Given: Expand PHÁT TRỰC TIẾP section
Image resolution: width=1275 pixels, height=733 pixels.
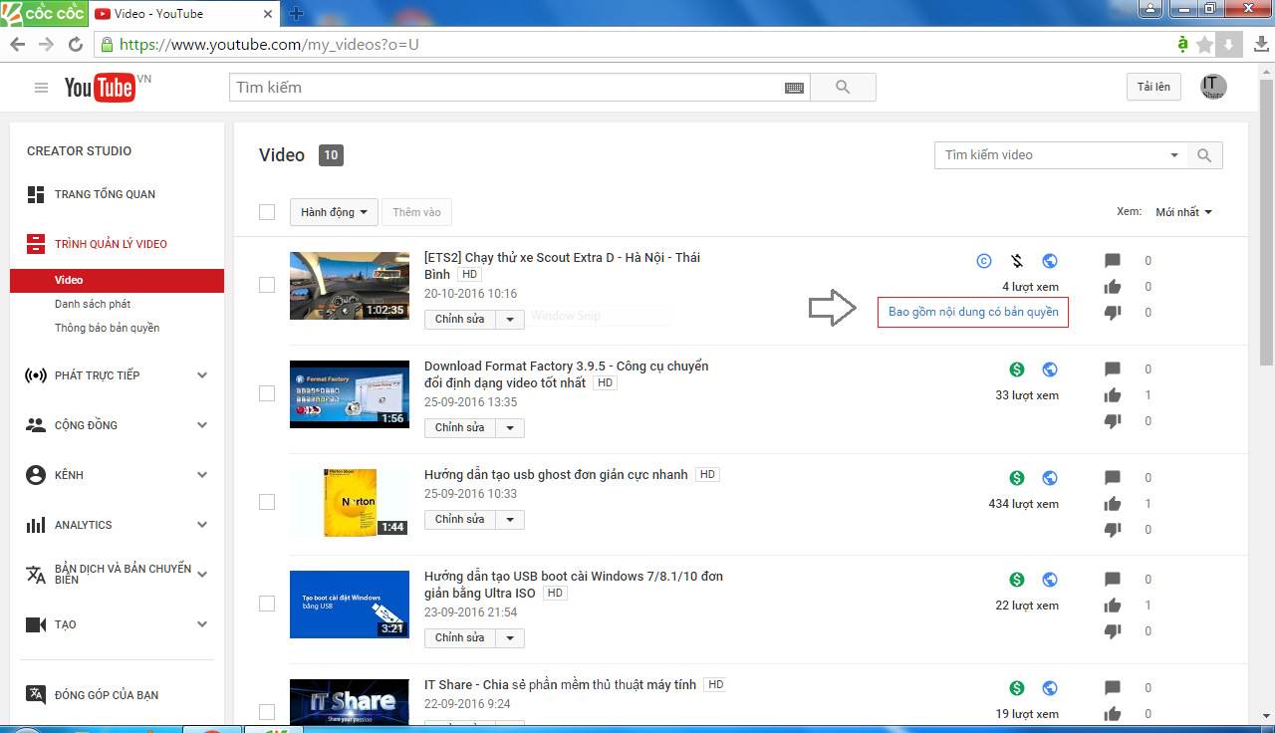Looking at the screenshot, I should (x=202, y=375).
